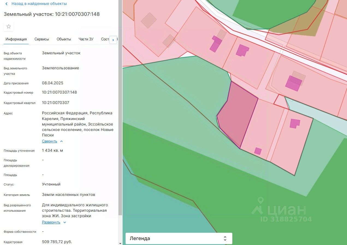Add parcel to favorites with star icon
The width and height of the screenshot is (347, 245).
click(9, 26)
